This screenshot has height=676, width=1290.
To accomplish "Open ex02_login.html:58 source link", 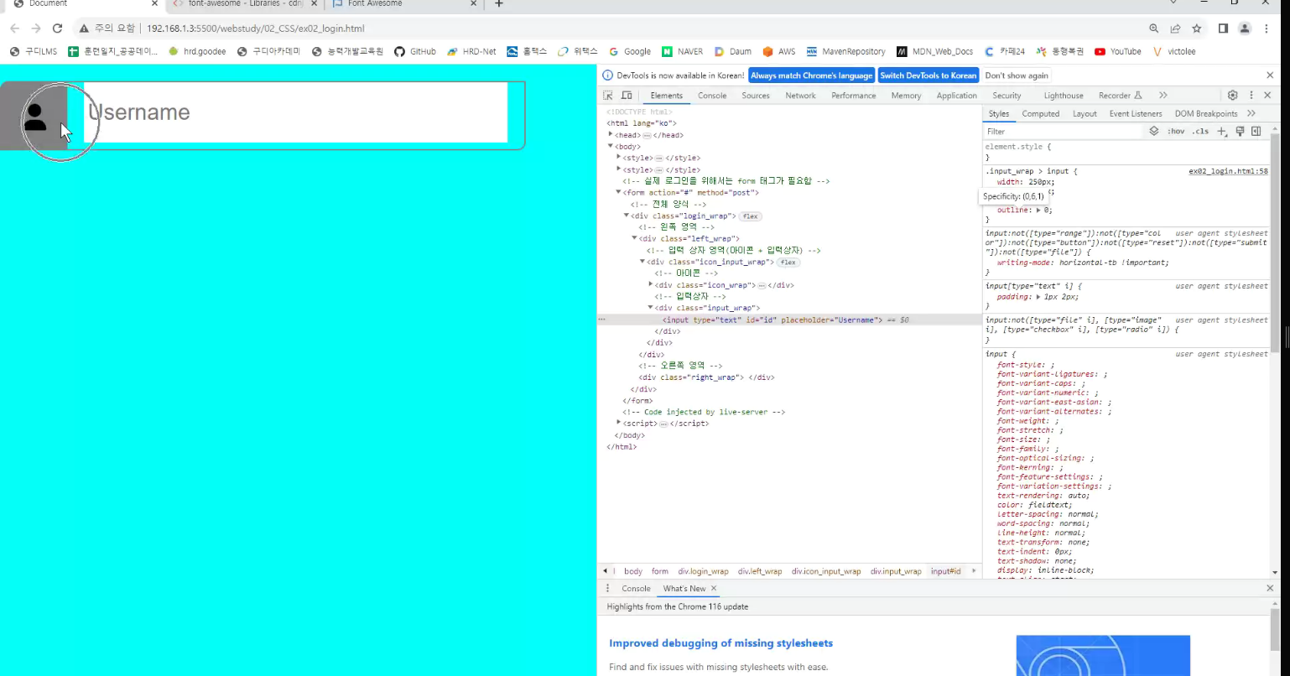I will [1228, 171].
